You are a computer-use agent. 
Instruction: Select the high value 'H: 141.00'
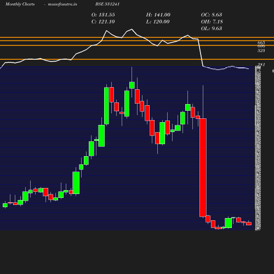pyautogui.click(x=158, y=15)
